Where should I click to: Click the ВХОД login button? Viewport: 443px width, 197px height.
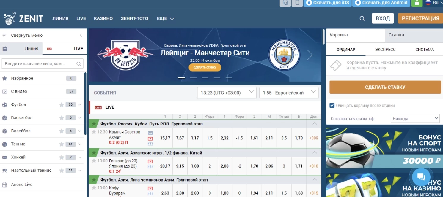[383, 18]
